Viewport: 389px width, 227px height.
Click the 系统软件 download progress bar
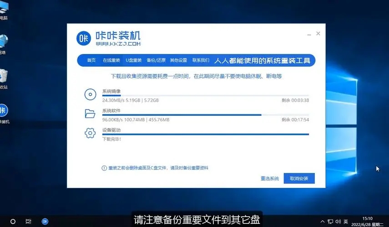(x=205, y=115)
